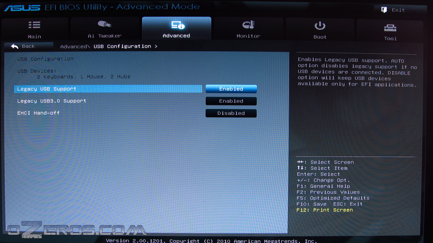The width and height of the screenshot is (433, 243).
Task: Click the Exit door icon
Action: click(x=384, y=10)
